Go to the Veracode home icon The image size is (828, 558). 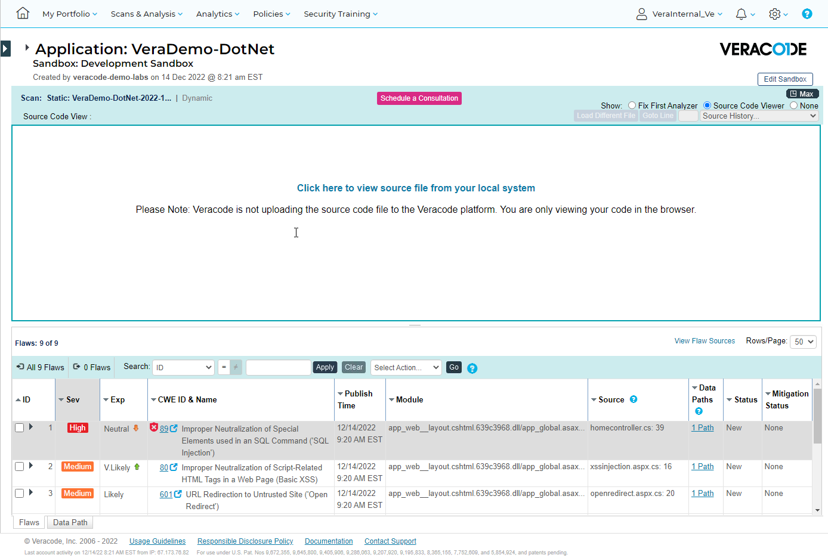point(23,13)
